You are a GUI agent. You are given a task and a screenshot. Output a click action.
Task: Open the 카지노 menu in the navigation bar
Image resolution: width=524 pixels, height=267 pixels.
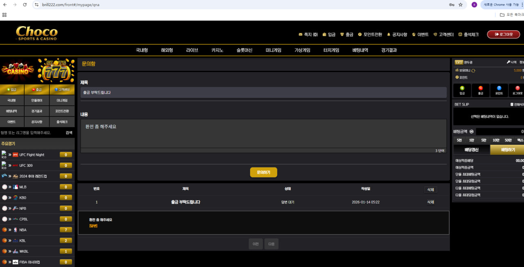pyautogui.click(x=217, y=50)
